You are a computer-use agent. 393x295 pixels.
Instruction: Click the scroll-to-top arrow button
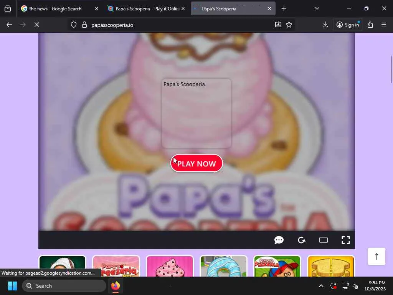[376, 256]
